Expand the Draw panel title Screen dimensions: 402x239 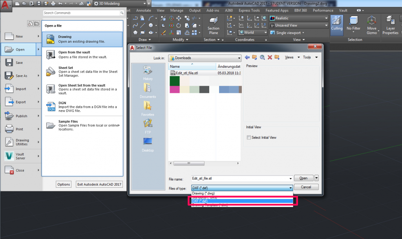145,40
